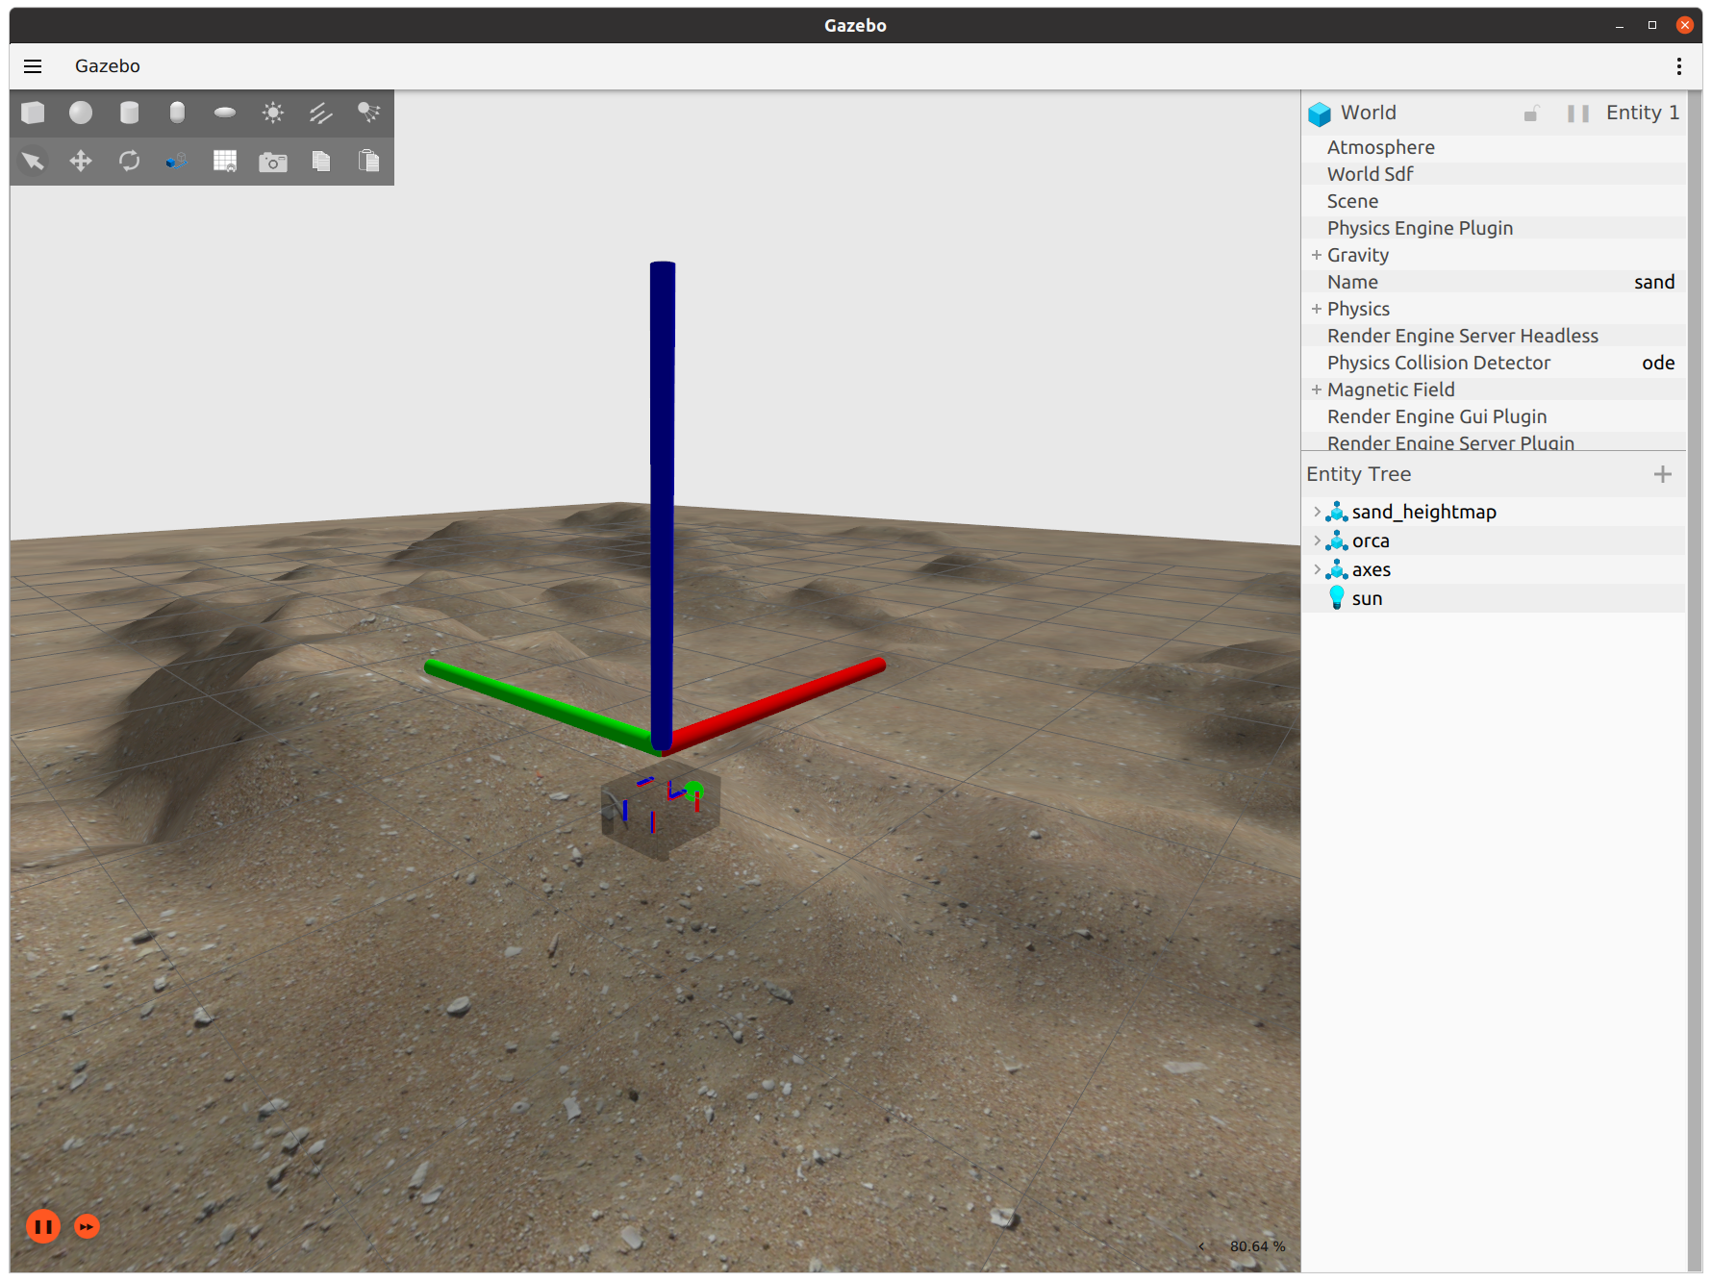The height and width of the screenshot is (1282, 1712).
Task: Click the World cube icon
Action: pyautogui.click(x=1320, y=114)
